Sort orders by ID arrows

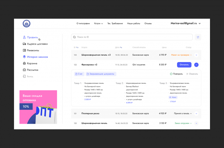tap(77, 47)
